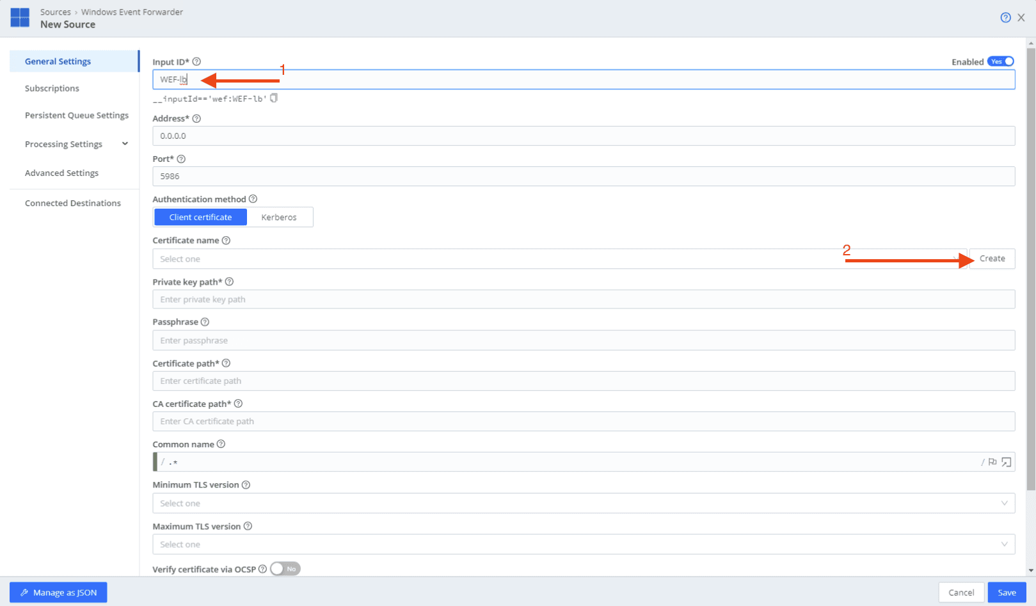
Task: Copy the __inputId expression
Action: 274,98
